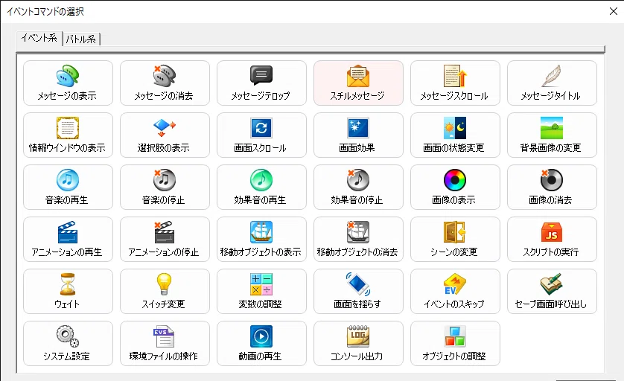Screen dimensions: 624x381
Task: Switch to the イベント系 tab
Action: click(39, 38)
